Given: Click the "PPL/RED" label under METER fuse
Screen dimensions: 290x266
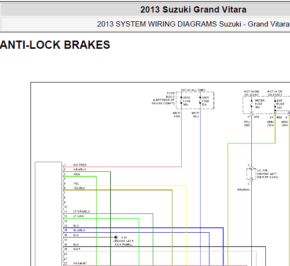Looking at the screenshot, I should click(247, 124).
